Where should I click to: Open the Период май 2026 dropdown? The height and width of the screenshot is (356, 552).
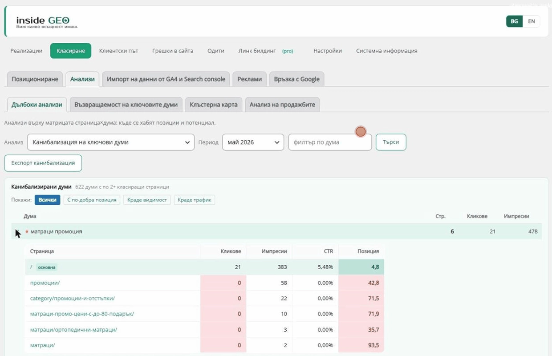coord(253,142)
